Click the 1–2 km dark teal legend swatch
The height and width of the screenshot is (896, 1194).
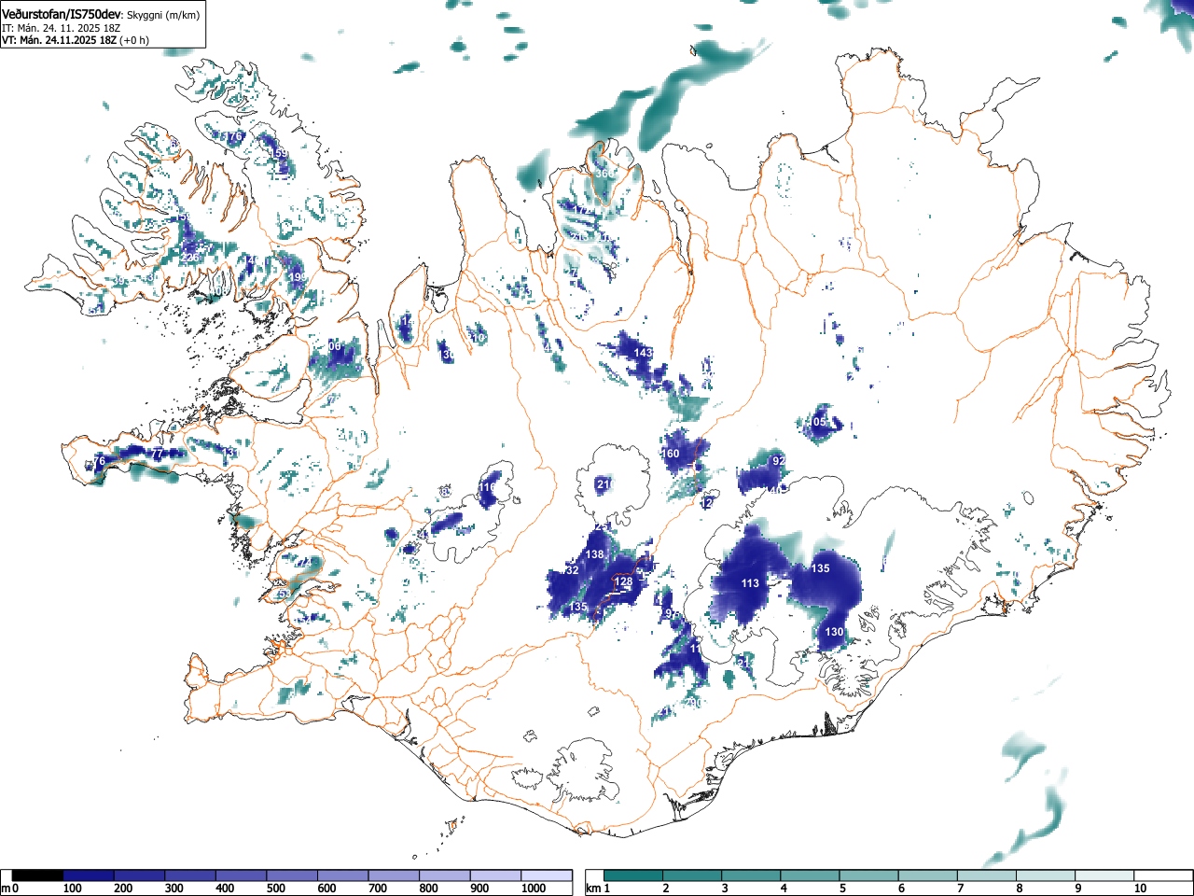(x=633, y=875)
